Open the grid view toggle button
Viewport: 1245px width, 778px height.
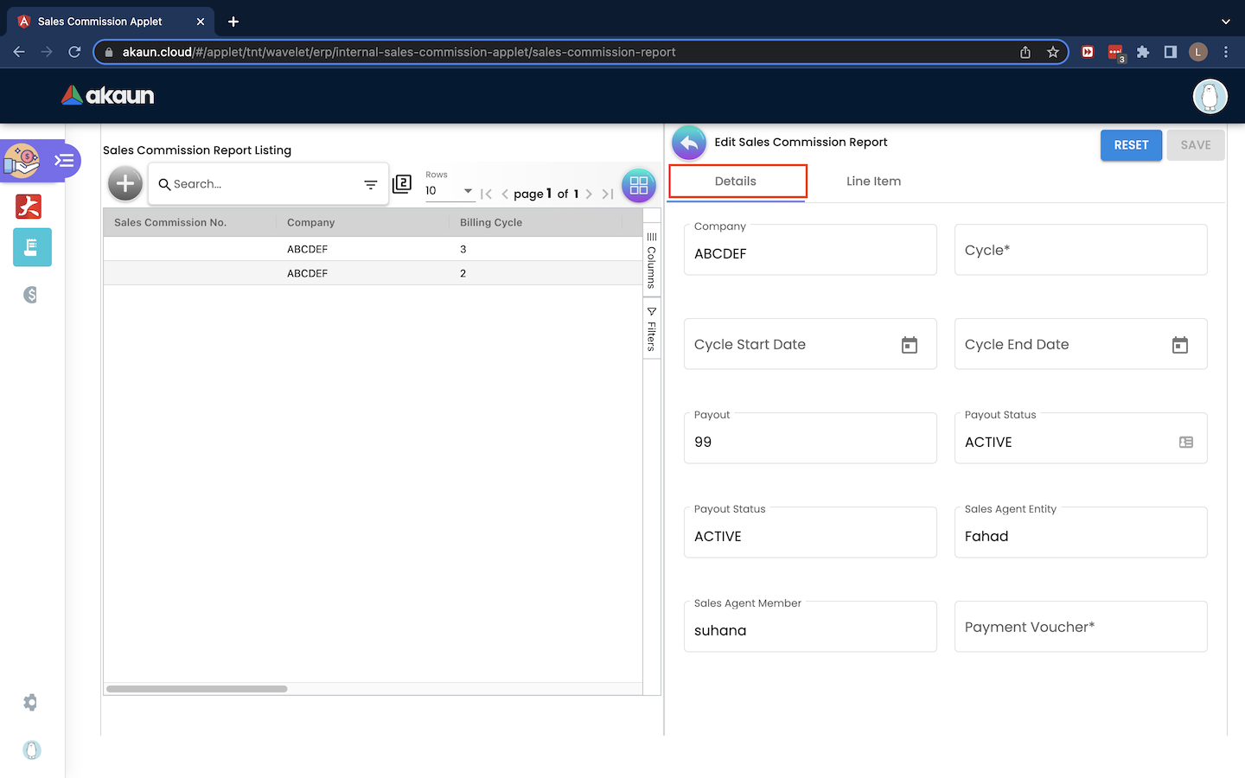[x=638, y=185]
